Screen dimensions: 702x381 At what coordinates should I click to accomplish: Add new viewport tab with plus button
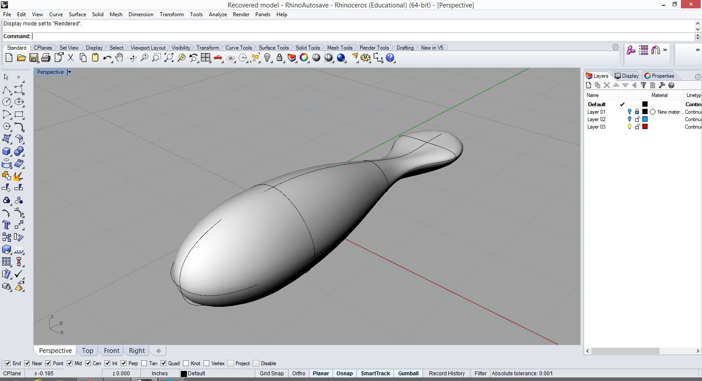(158, 351)
